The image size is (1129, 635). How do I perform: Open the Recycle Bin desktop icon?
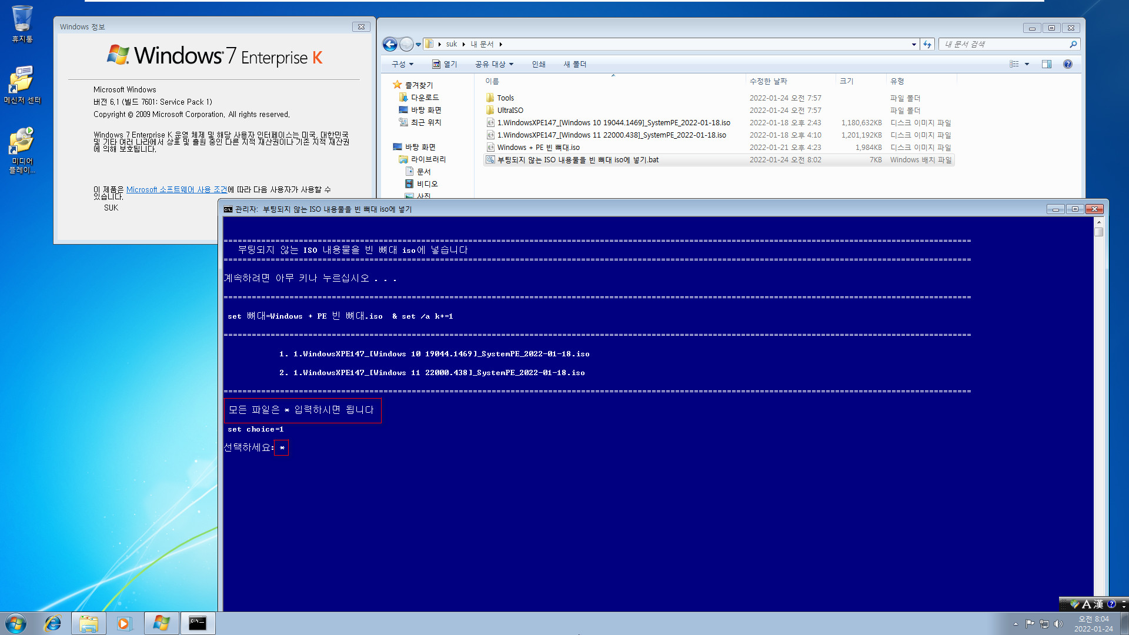point(22,24)
